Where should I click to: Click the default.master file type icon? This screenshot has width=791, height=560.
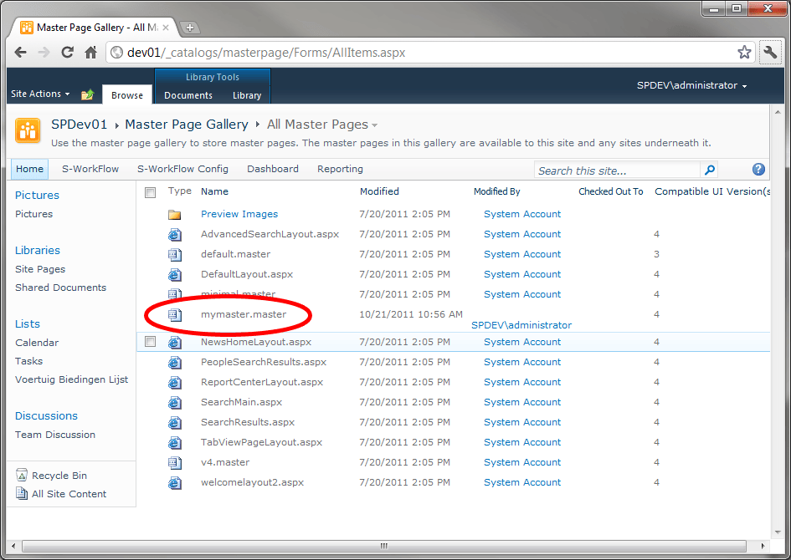pyautogui.click(x=175, y=255)
